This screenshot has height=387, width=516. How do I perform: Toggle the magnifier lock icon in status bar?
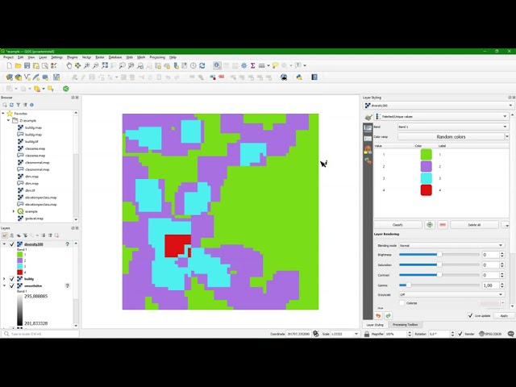[x=367, y=334]
